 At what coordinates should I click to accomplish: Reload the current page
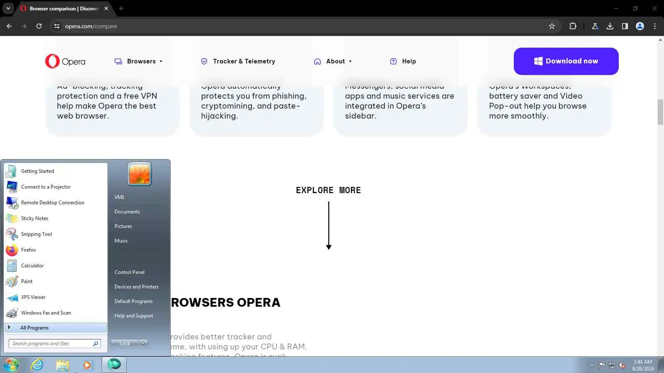pyautogui.click(x=39, y=26)
